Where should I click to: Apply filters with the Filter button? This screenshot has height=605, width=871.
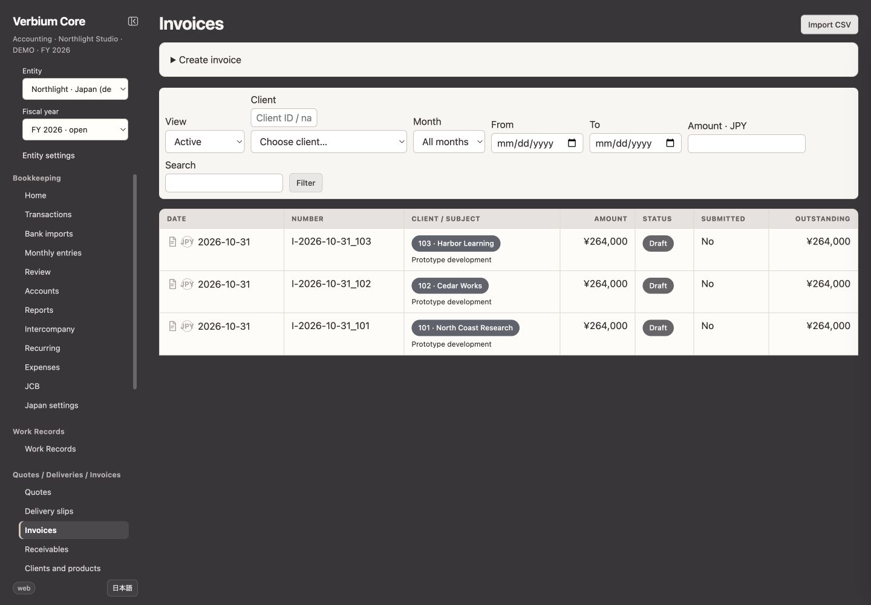pos(305,183)
